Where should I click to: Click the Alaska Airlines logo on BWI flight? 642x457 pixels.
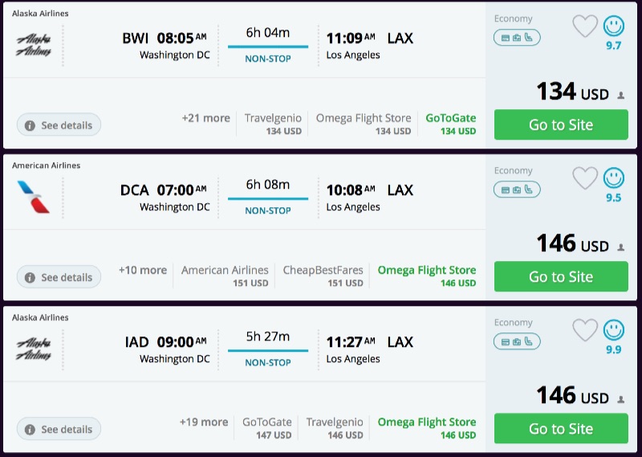point(34,45)
